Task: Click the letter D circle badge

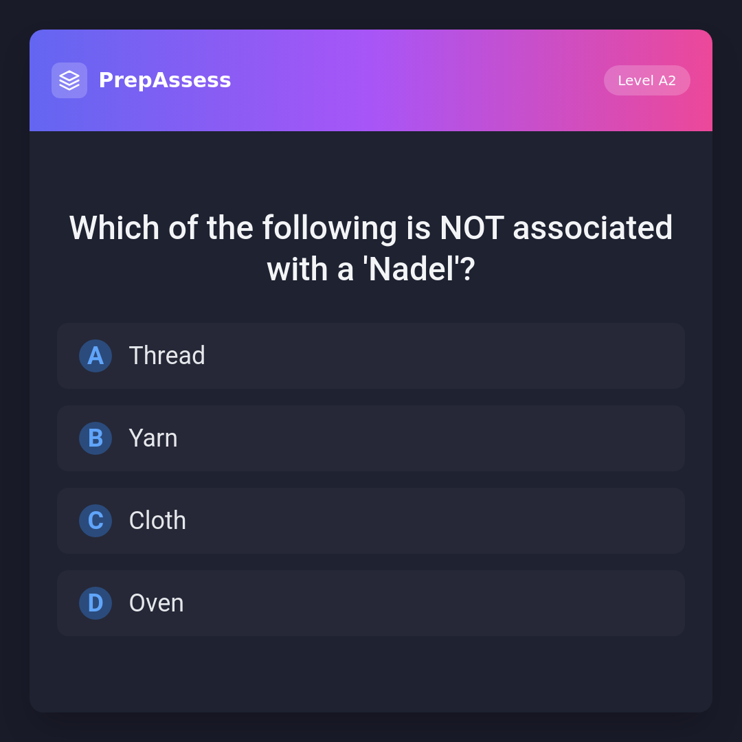Action: (95, 603)
